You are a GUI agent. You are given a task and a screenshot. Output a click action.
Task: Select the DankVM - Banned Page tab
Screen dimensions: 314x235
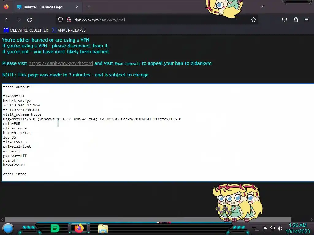tap(48, 7)
